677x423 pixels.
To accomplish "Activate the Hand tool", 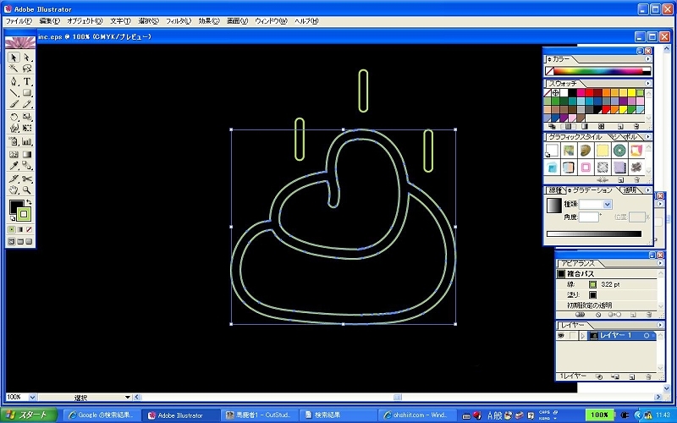I will pyautogui.click(x=14, y=190).
